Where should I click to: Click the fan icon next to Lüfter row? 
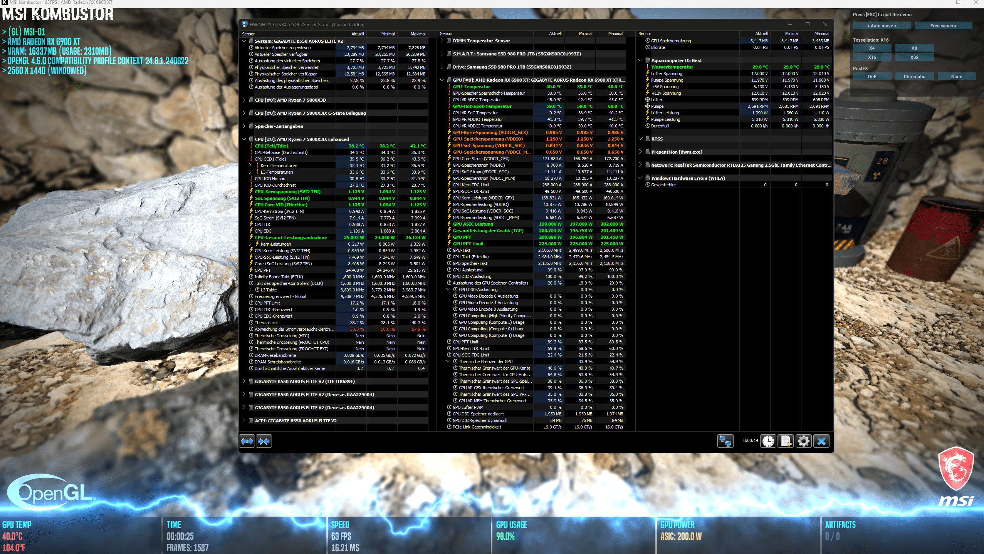point(648,100)
